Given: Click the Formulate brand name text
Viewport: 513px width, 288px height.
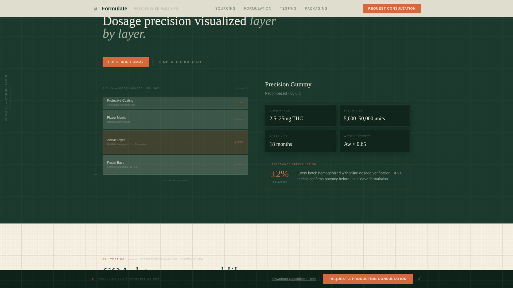Looking at the screenshot, I should [x=114, y=9].
